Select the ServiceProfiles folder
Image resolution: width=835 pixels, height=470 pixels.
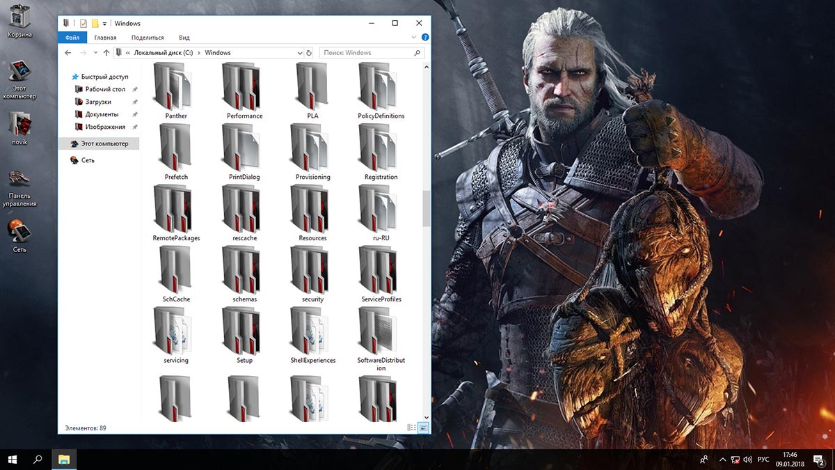(x=381, y=274)
